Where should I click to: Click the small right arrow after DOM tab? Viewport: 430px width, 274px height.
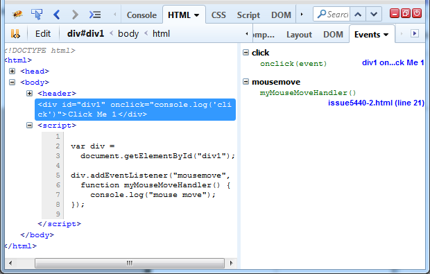tap(302, 15)
